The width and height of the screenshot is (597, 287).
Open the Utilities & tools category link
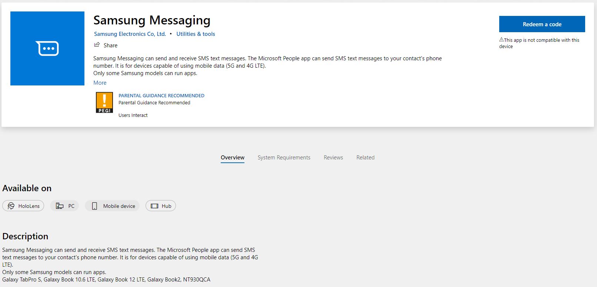click(x=196, y=34)
